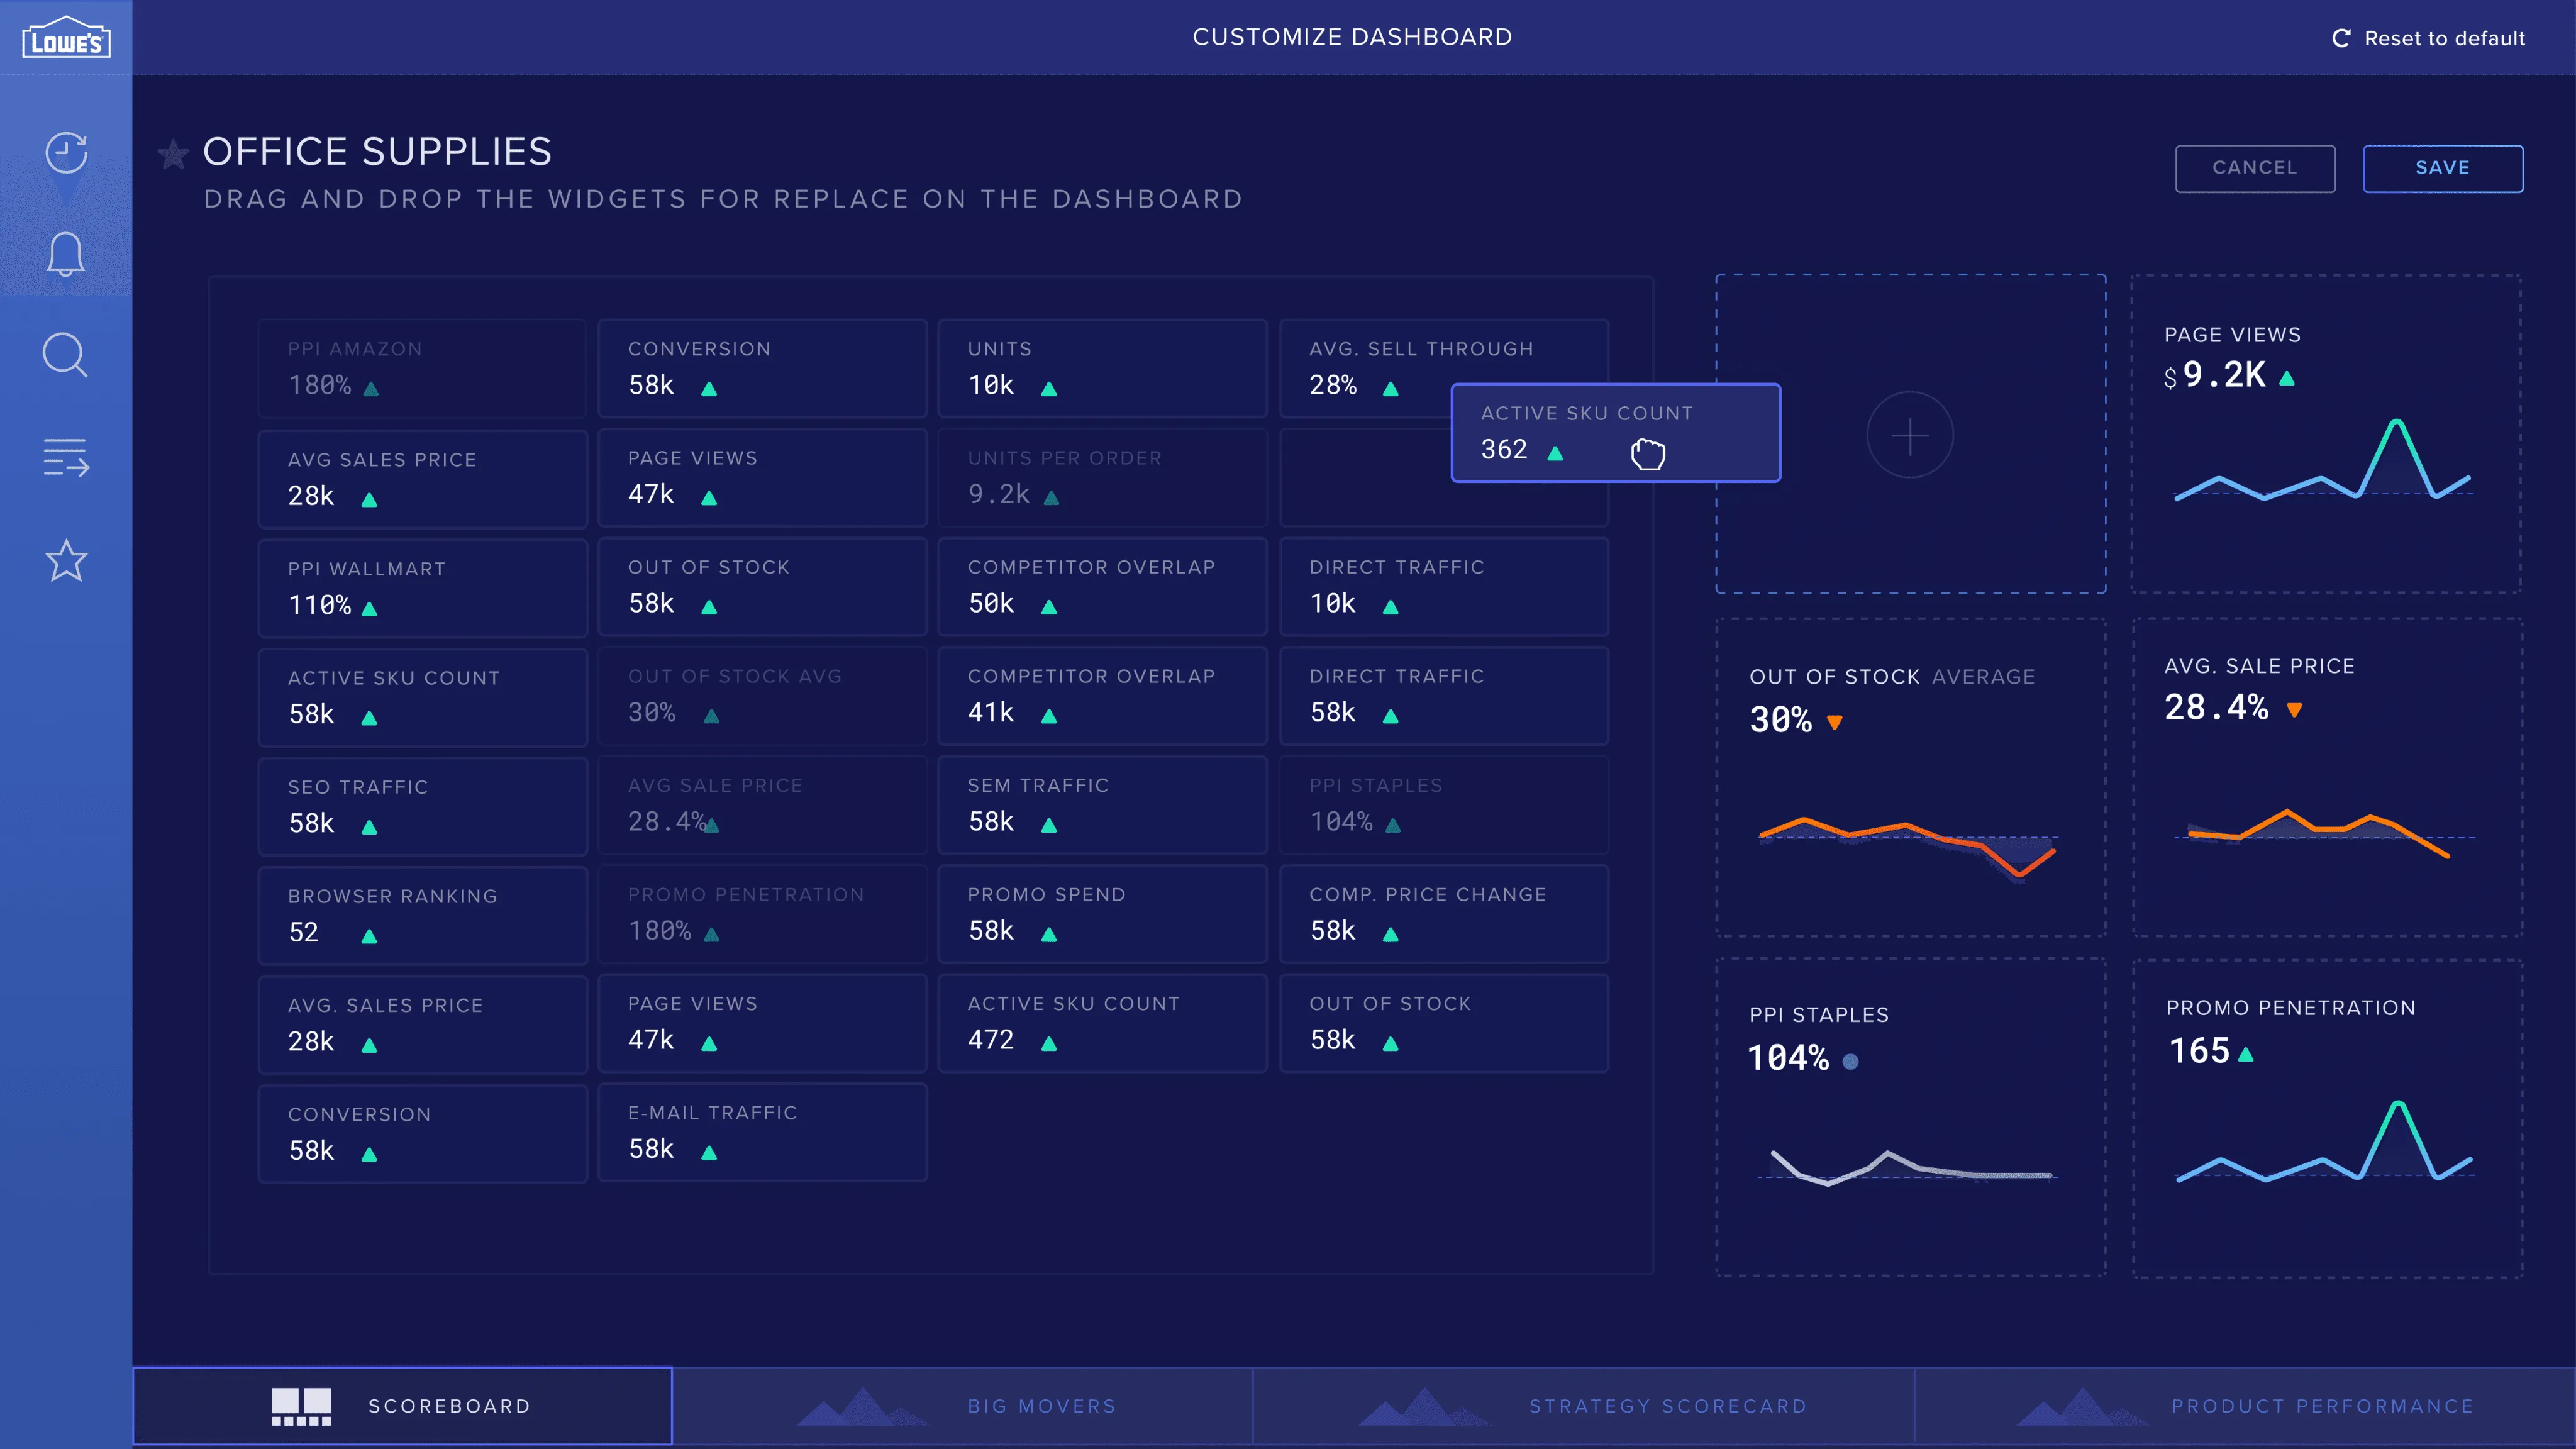Click the plus icon in empty widget slot
This screenshot has width=2576, height=1449.
click(x=1910, y=435)
